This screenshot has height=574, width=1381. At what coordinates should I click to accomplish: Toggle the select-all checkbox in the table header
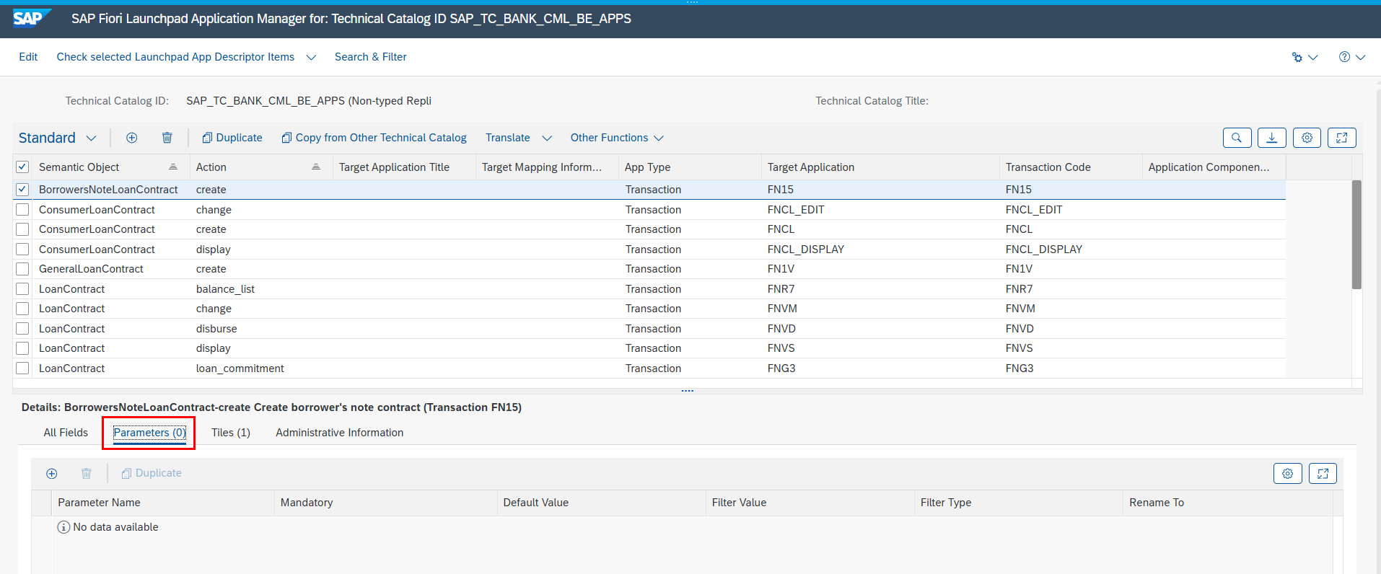click(22, 167)
